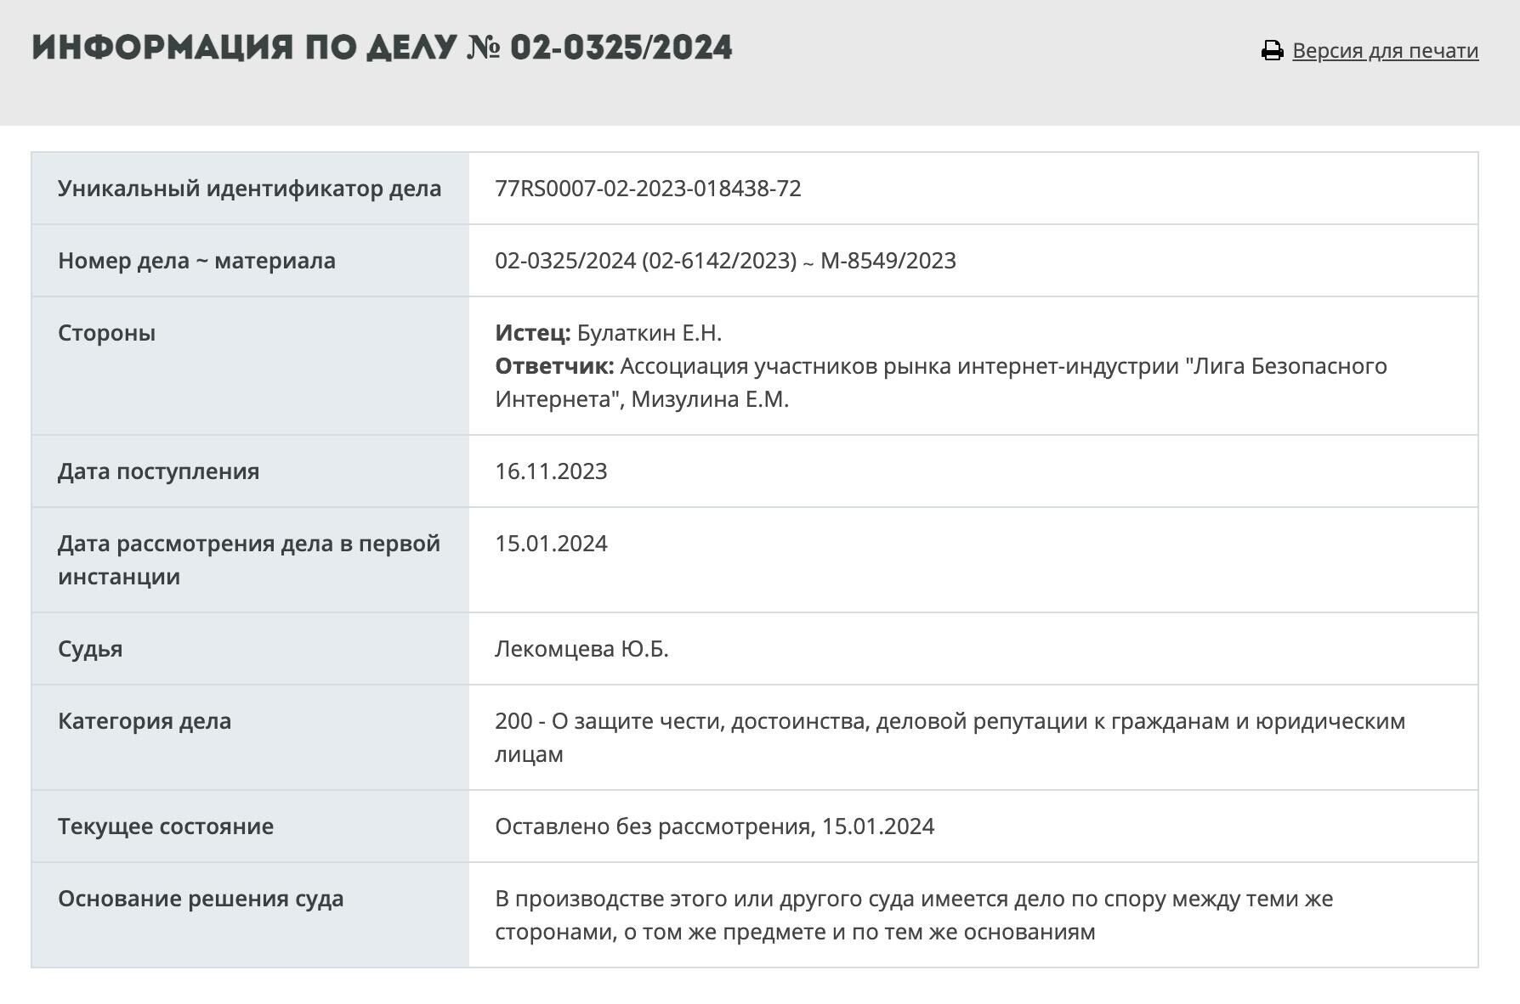1520x1004 pixels.
Task: Select label 'Дата рассмотрения дела в первой инстанции'
Action: [x=249, y=560]
